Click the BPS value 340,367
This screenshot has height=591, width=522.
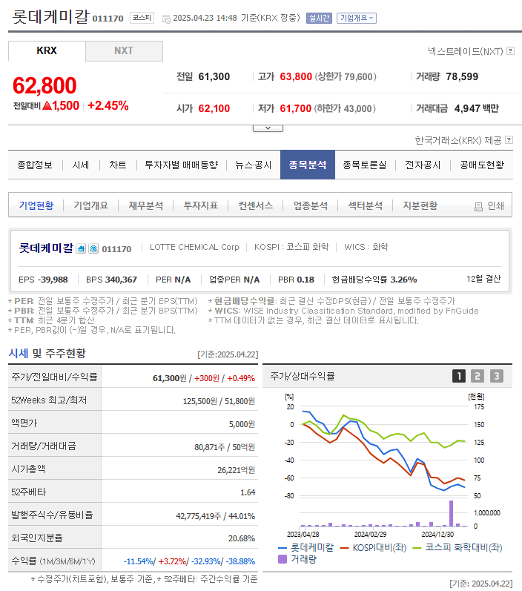click(121, 280)
